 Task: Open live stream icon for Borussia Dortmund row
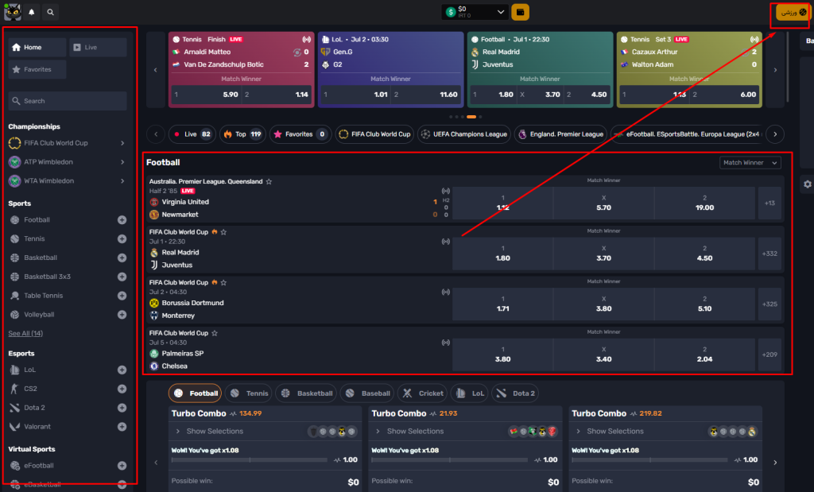pos(445,292)
